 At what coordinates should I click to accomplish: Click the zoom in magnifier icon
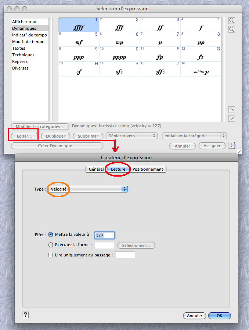coord(232,21)
